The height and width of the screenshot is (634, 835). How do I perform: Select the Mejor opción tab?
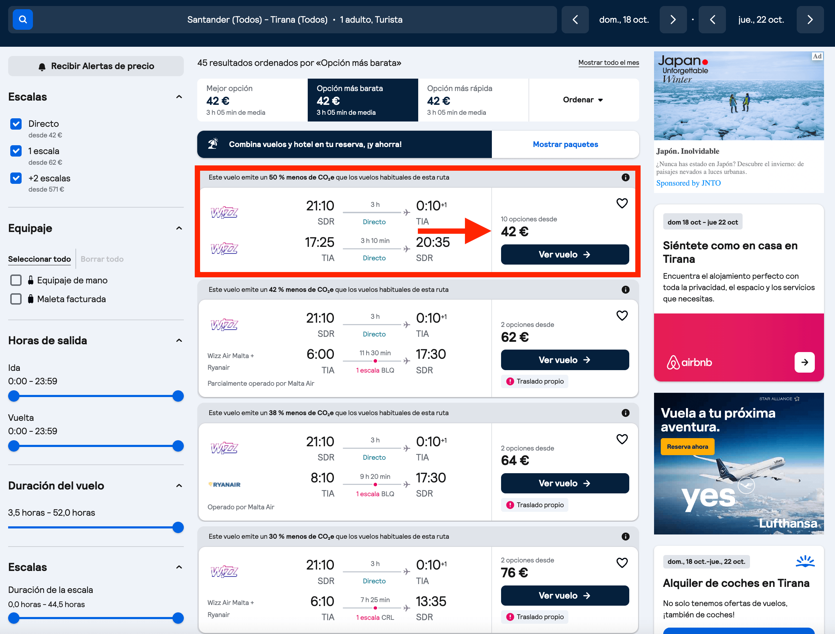coord(252,100)
